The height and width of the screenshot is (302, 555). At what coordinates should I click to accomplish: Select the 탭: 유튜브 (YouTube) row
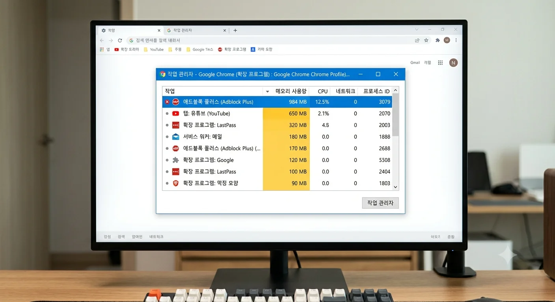[x=277, y=114]
